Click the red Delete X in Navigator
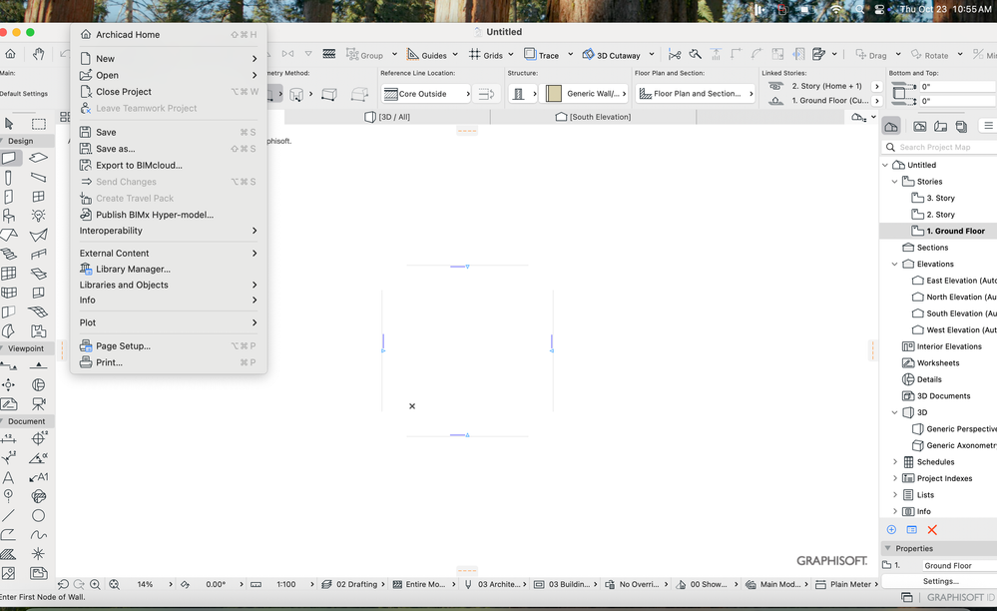The width and height of the screenshot is (997, 611). tap(932, 529)
